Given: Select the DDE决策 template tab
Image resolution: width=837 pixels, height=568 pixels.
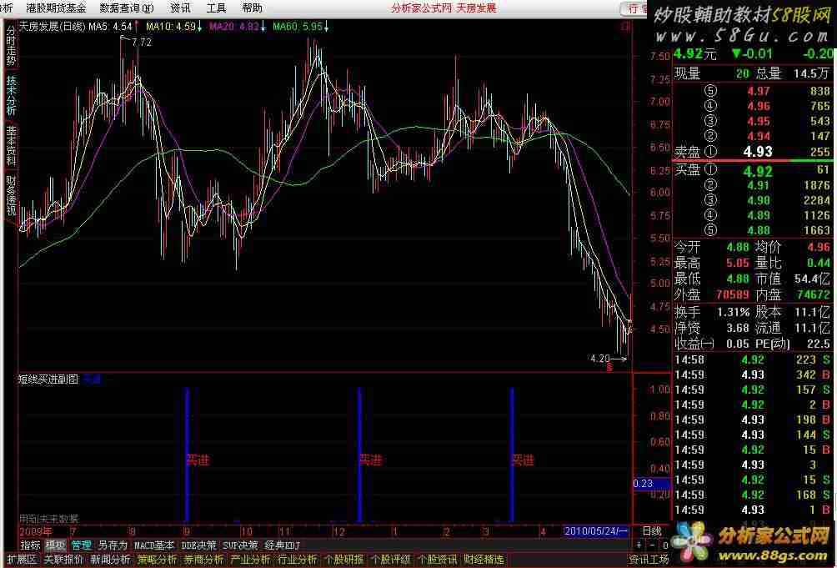Looking at the screenshot, I should 198,545.
